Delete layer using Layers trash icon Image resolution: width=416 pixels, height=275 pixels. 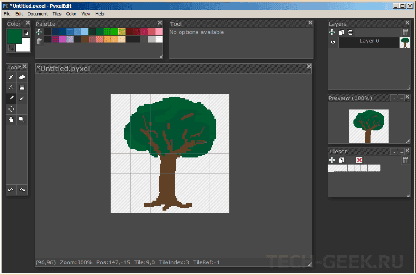point(405,32)
